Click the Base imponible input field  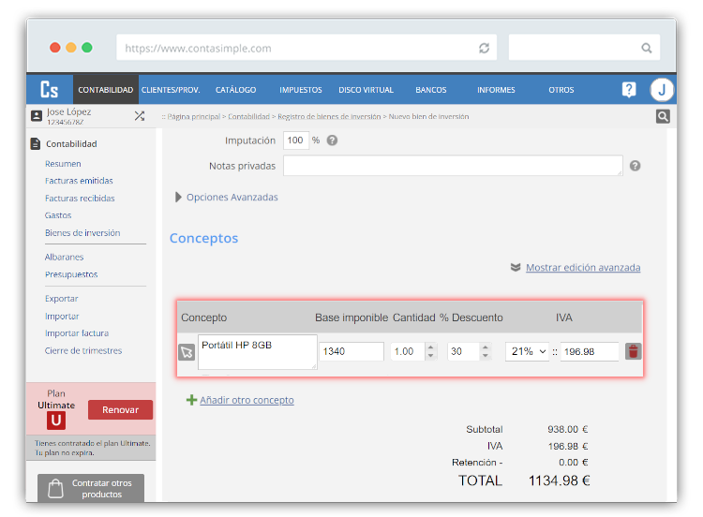(351, 351)
